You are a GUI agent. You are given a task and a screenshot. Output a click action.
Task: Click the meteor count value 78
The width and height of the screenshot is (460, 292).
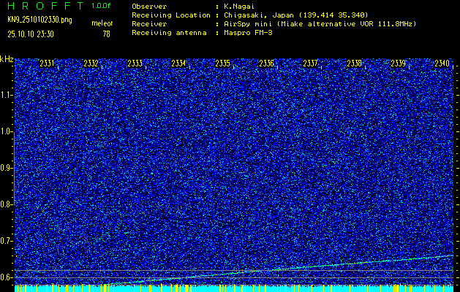tap(107, 34)
